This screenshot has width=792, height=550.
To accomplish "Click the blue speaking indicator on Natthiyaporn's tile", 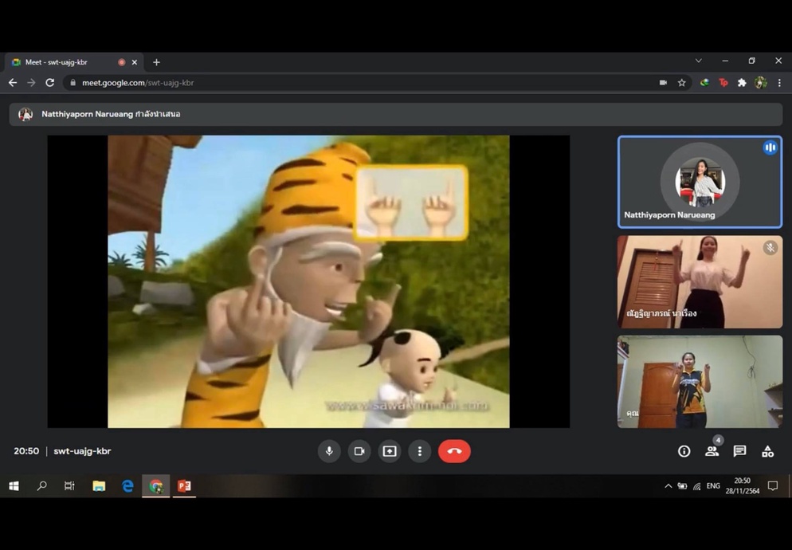I will [x=770, y=147].
